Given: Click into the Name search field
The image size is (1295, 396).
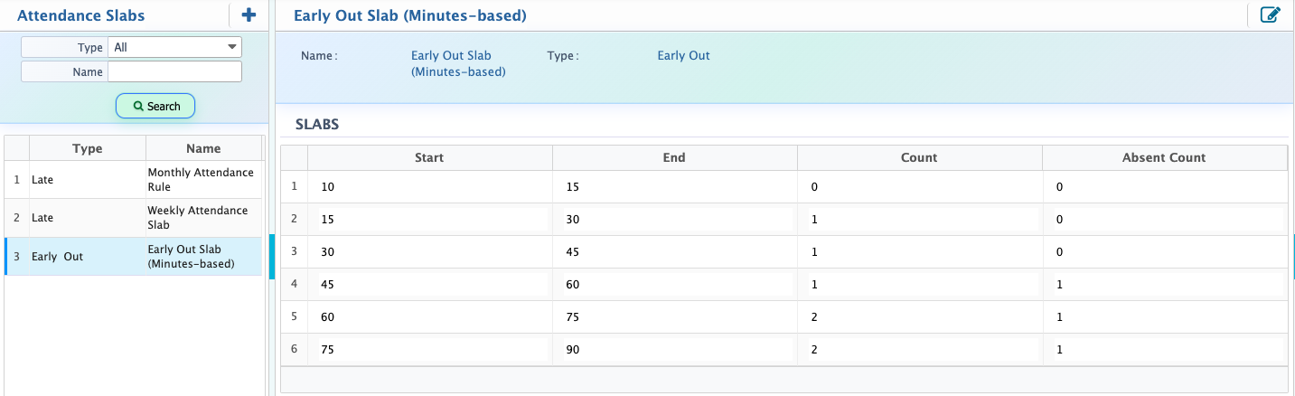Looking at the screenshot, I should tap(174, 71).
